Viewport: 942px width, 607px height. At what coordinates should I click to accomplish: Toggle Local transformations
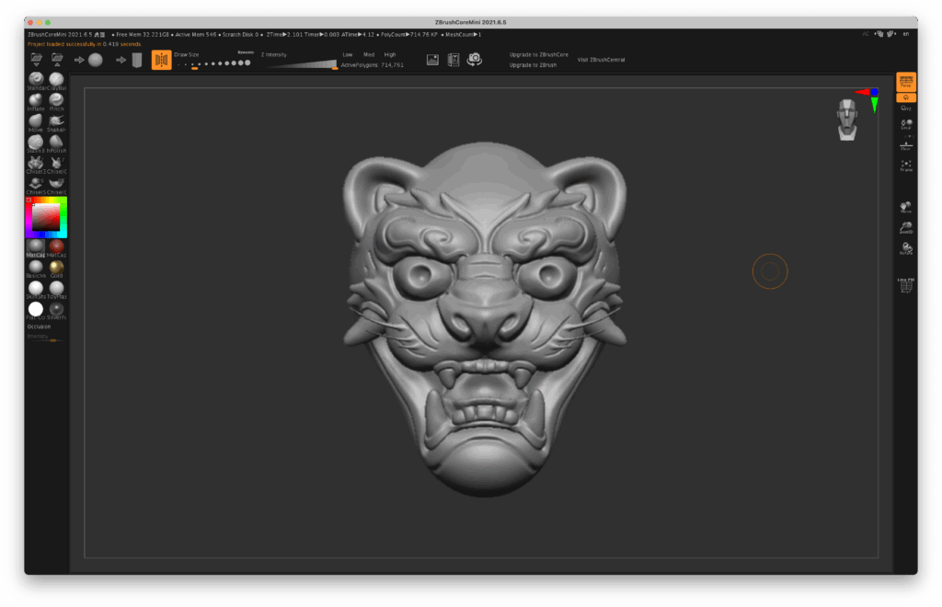[x=906, y=124]
